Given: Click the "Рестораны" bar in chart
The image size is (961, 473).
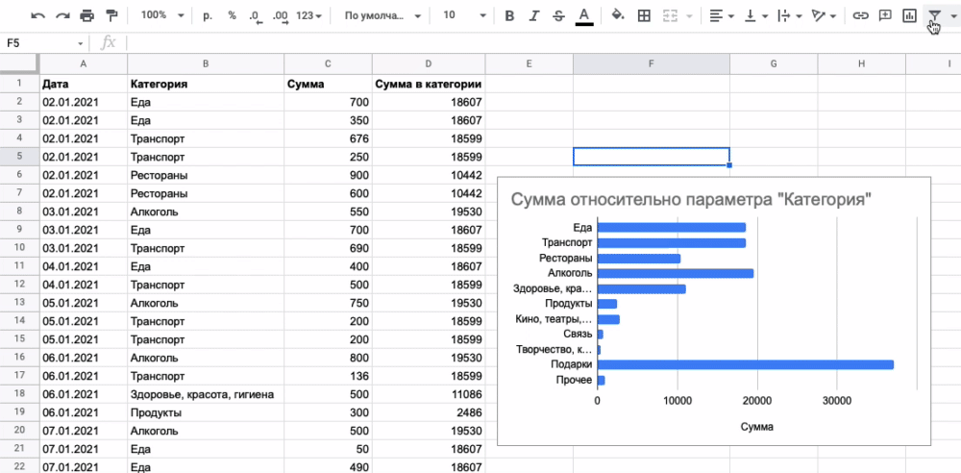Looking at the screenshot, I should click(639, 259).
